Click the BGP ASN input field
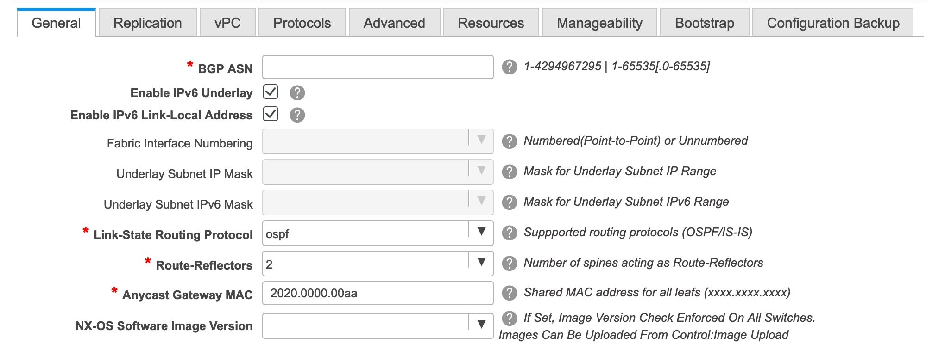The width and height of the screenshot is (945, 356). 378,67
